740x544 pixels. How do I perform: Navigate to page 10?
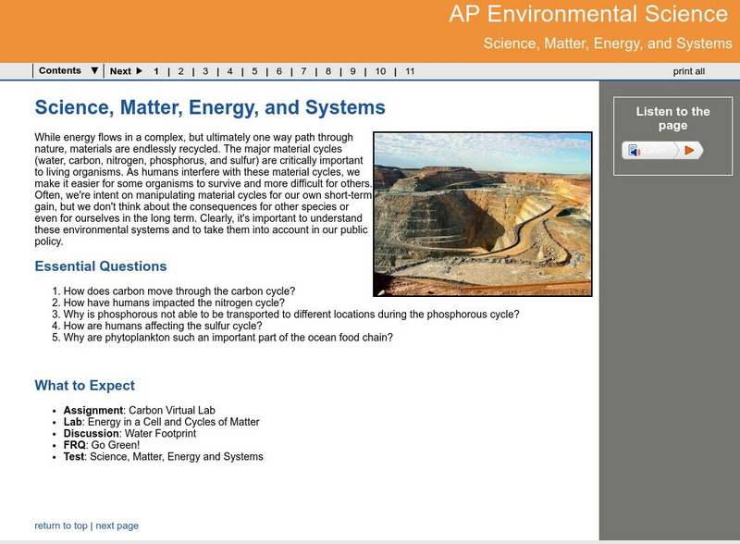click(x=380, y=71)
